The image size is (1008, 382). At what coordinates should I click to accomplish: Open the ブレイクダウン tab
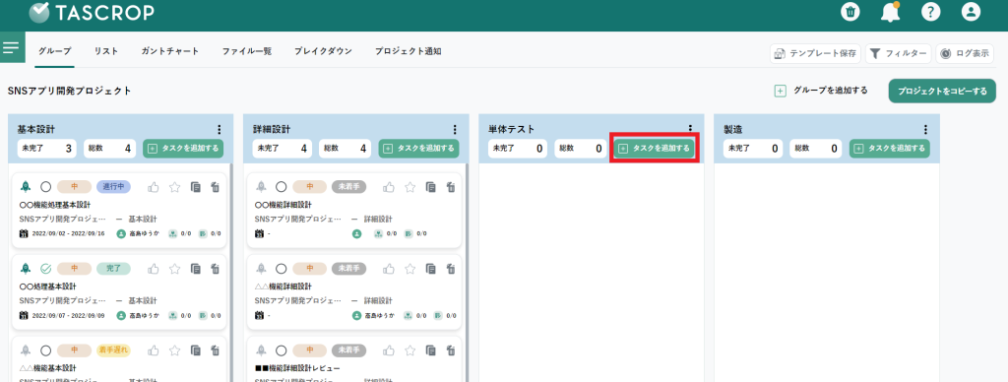(323, 51)
